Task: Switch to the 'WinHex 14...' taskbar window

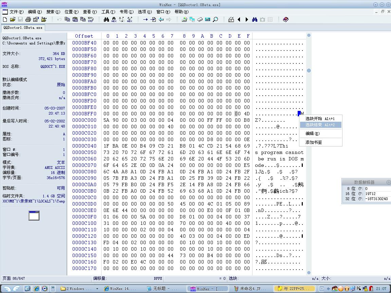Action: tap(123, 289)
